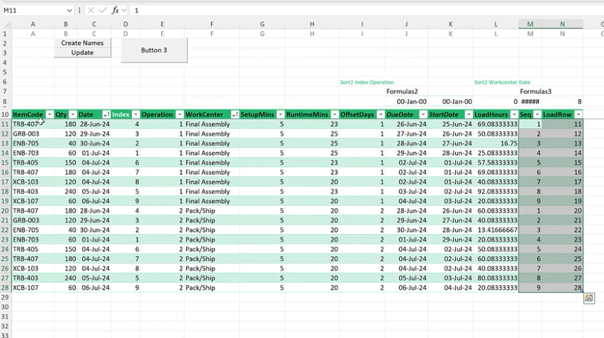Image resolution: width=604 pixels, height=338 pixels.
Task: Select column F header
Action: 212,24
